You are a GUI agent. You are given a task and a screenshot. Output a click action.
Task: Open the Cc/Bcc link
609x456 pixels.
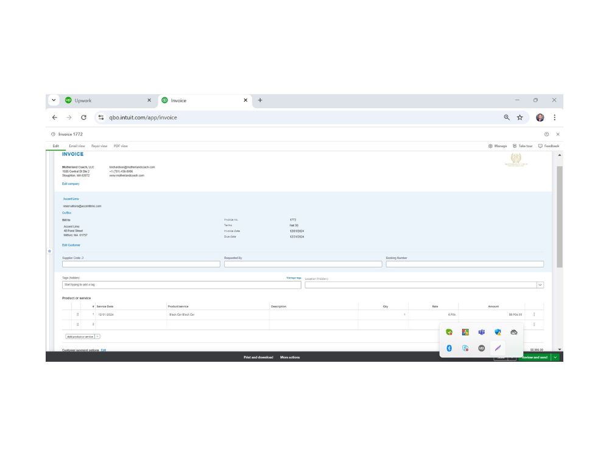[66, 213]
